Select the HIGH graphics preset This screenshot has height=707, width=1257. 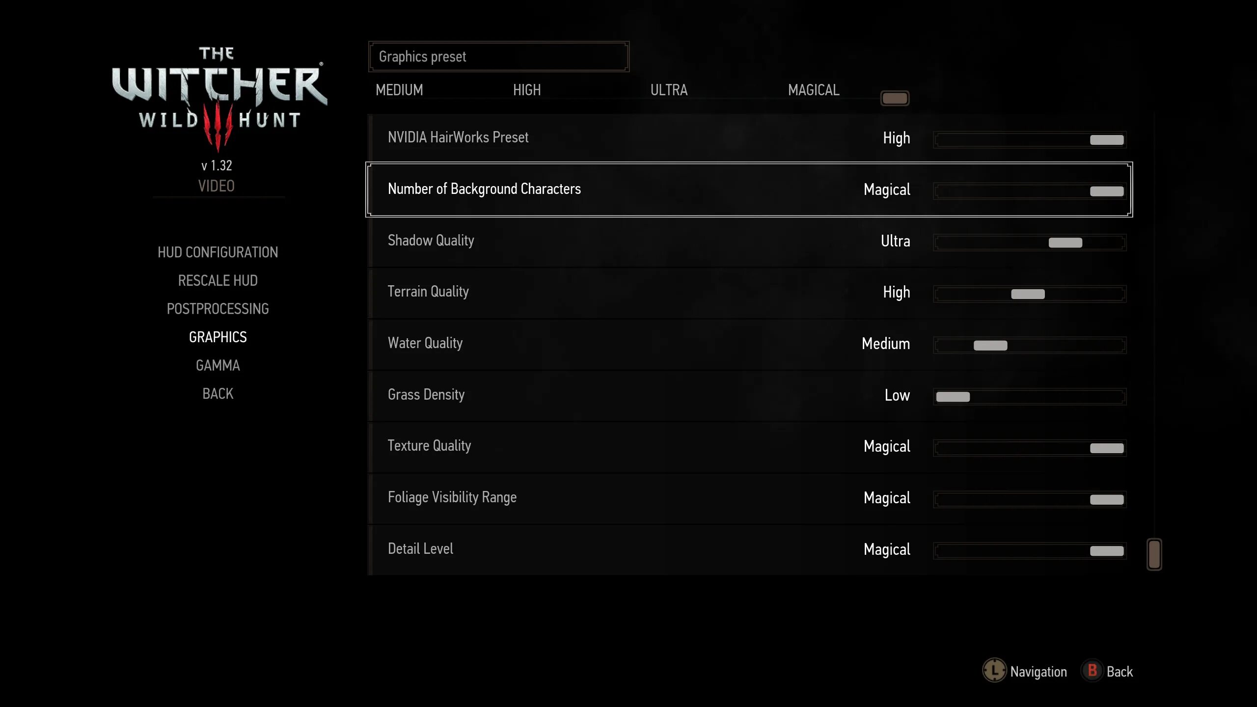tap(527, 90)
